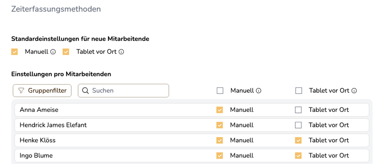Viewport: 381px width, 164px height.
Task: Click info icon beside default Manuell option
Action: 53,52
